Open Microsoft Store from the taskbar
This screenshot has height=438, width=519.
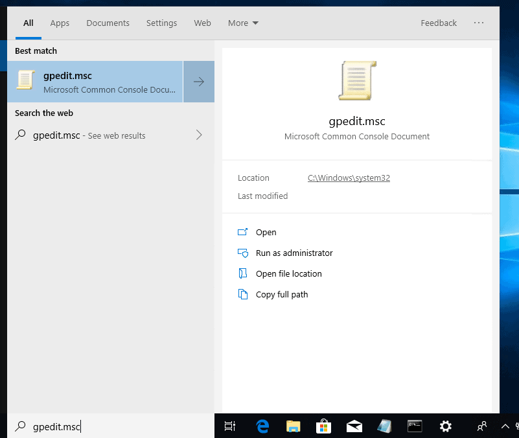click(x=324, y=426)
